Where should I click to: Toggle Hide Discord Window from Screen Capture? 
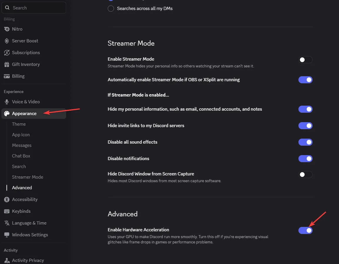click(305, 175)
